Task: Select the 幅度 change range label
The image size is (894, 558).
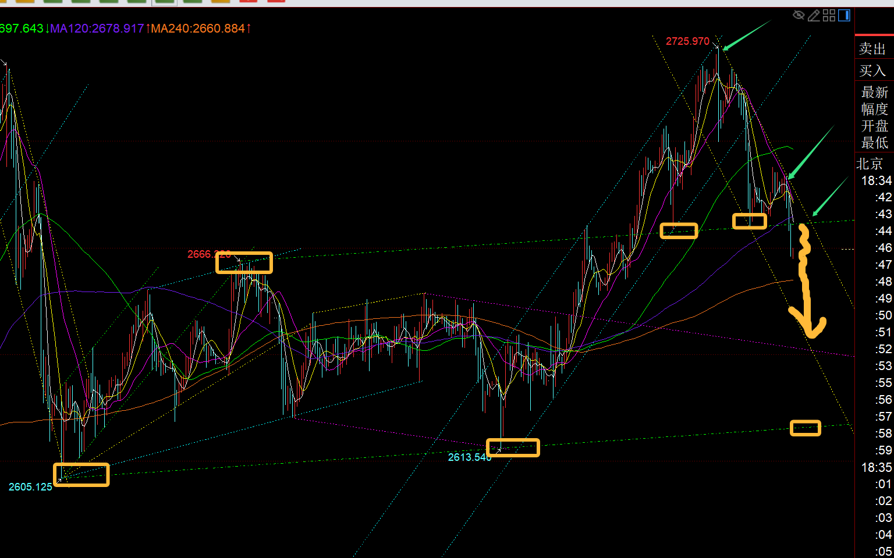Action: [x=875, y=109]
